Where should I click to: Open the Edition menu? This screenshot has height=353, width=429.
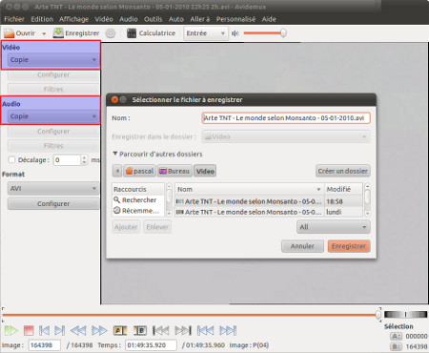pyautogui.click(x=42, y=19)
